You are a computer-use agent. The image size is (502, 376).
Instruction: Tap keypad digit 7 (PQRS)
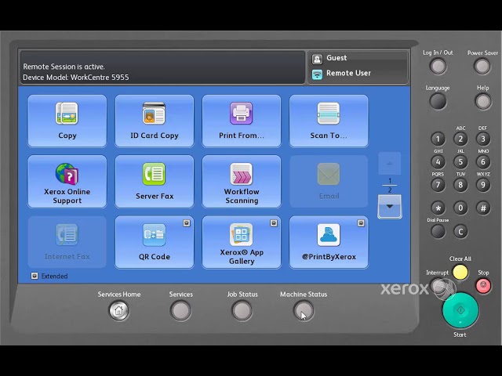pos(438,185)
